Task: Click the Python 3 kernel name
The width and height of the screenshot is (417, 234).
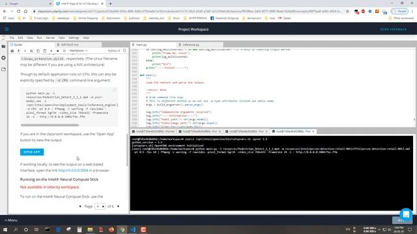Action: 114,51
